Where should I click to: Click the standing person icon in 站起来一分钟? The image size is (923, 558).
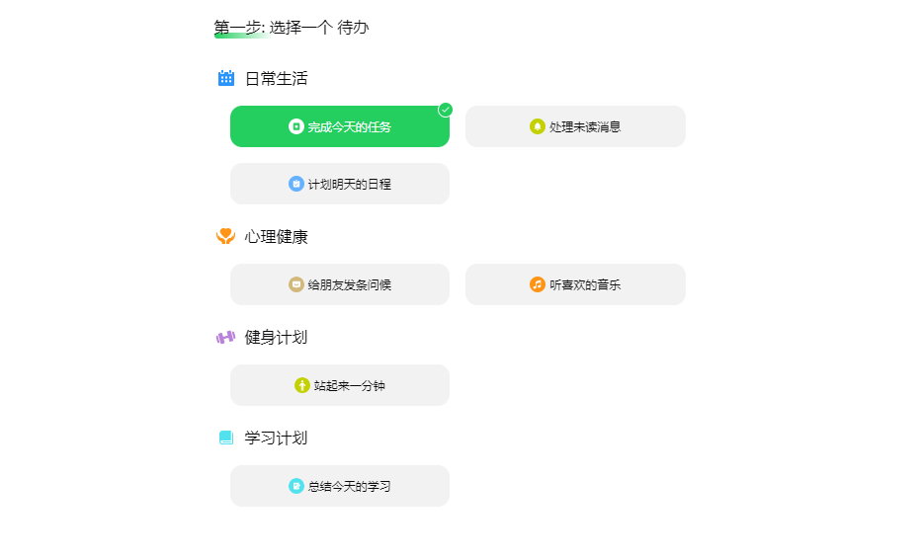[302, 385]
